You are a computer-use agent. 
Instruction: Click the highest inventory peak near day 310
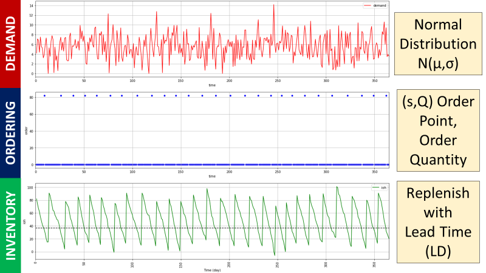pyautogui.click(x=337, y=187)
